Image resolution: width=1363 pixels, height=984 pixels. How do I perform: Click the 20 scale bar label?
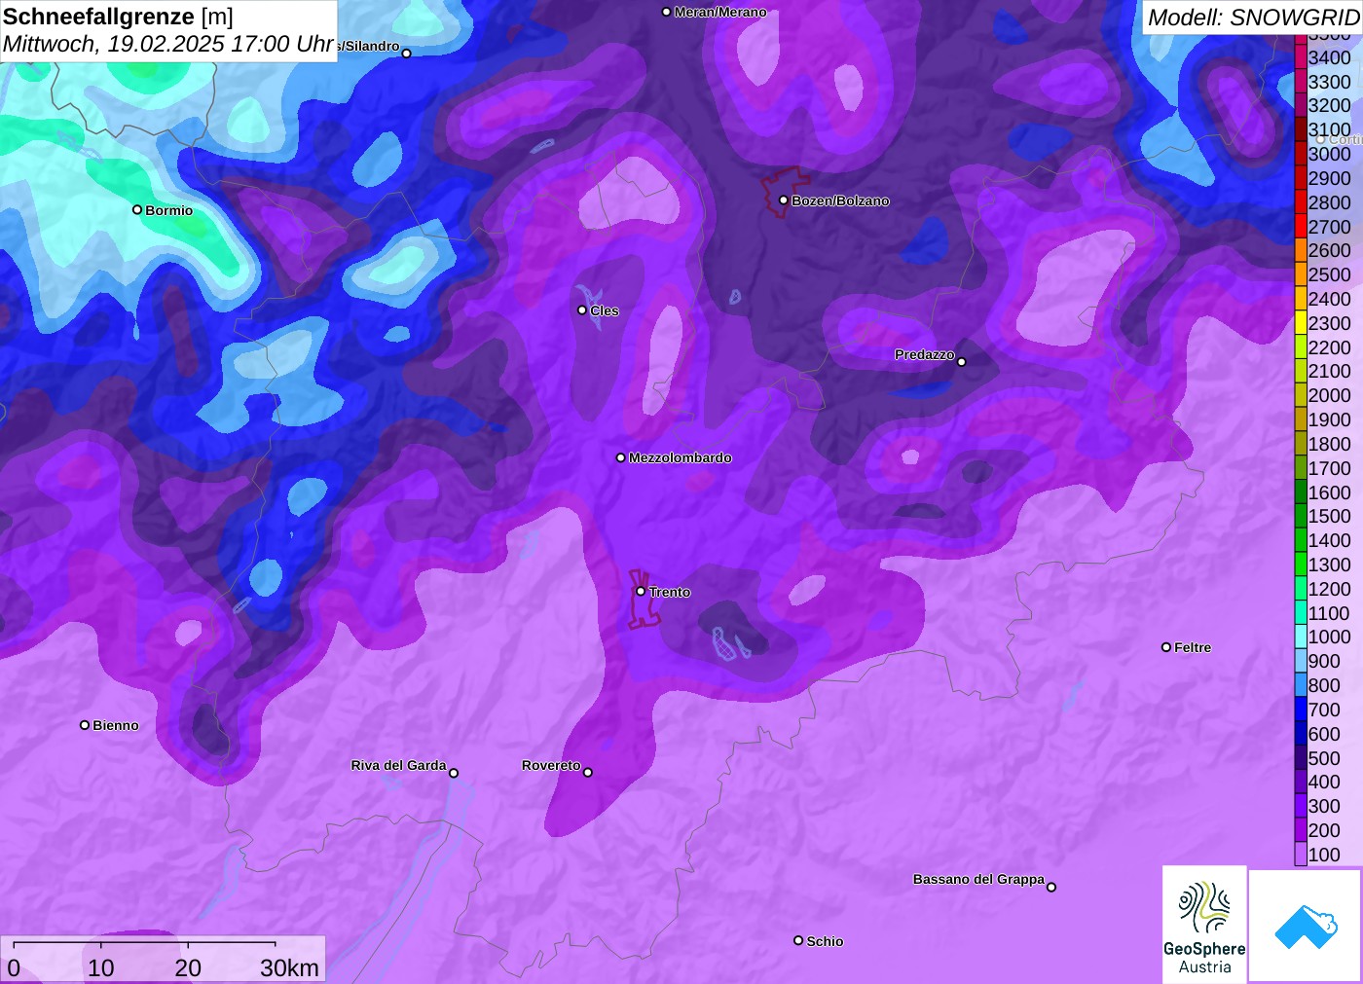click(x=188, y=967)
